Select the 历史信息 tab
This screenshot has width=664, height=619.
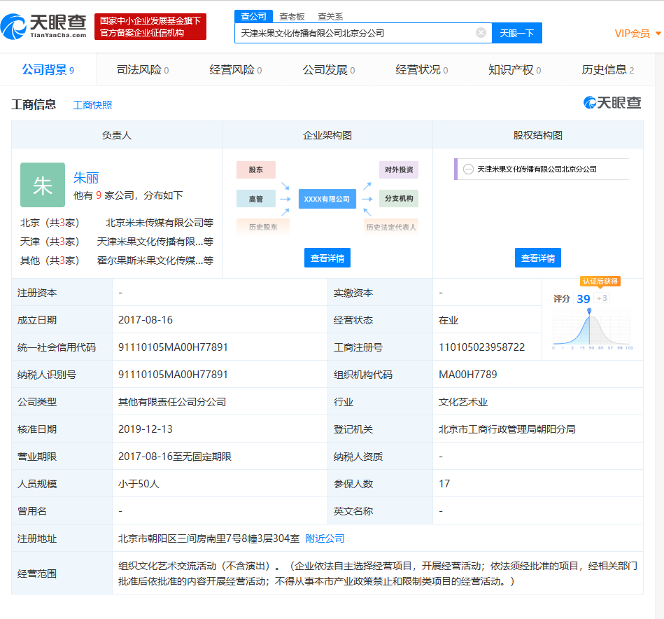tap(608, 69)
